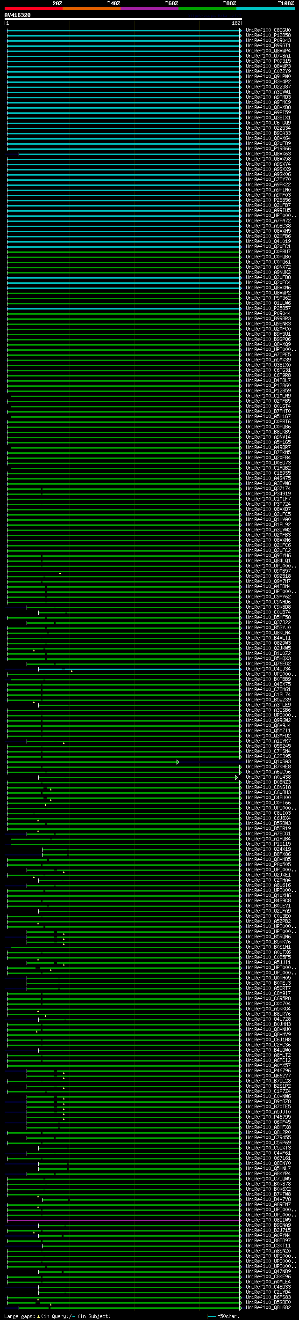Select the UniRef100_Q8L682 label
The image size is (299, 1320).
click(x=268, y=1308)
